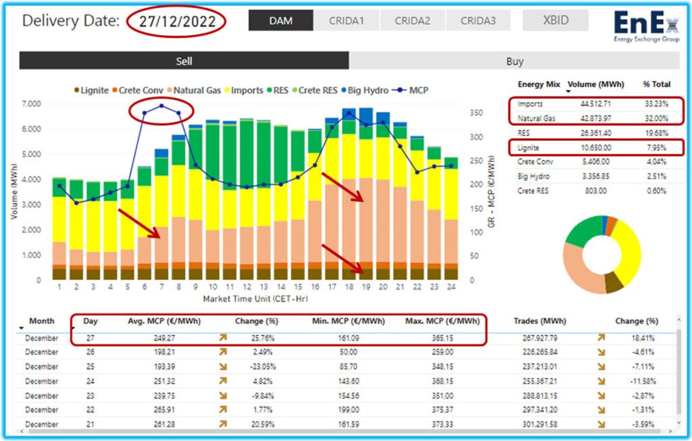The width and height of the screenshot is (692, 441).
Task: Click the down arrow icon beside -1,31%
Action: [x=601, y=410]
